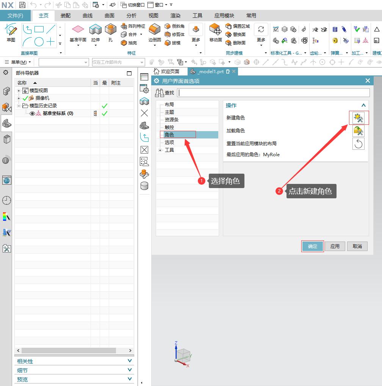The width and height of the screenshot is (382, 386).
Task: Maximize the 部件导航器 panel using its square icon
Action: [129, 73]
